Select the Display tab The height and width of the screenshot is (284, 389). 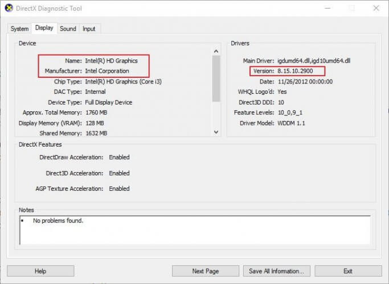pyautogui.click(x=44, y=28)
